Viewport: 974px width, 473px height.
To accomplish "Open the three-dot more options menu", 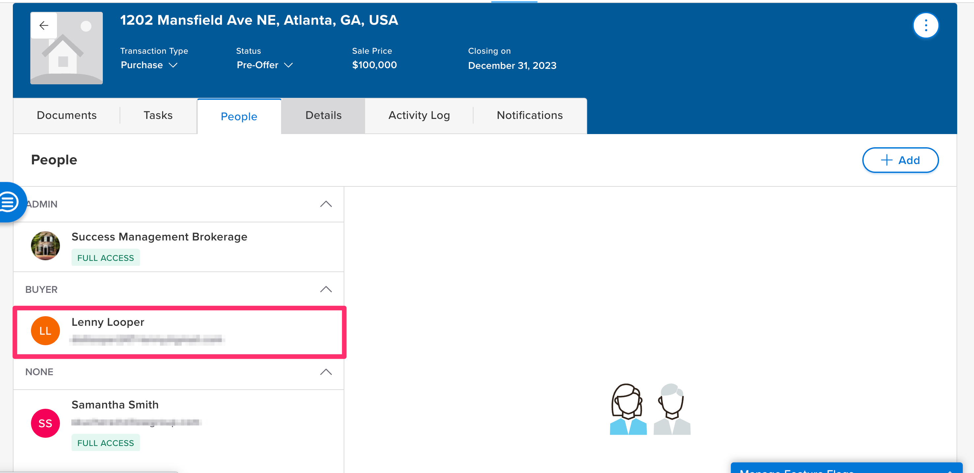I will pos(925,25).
